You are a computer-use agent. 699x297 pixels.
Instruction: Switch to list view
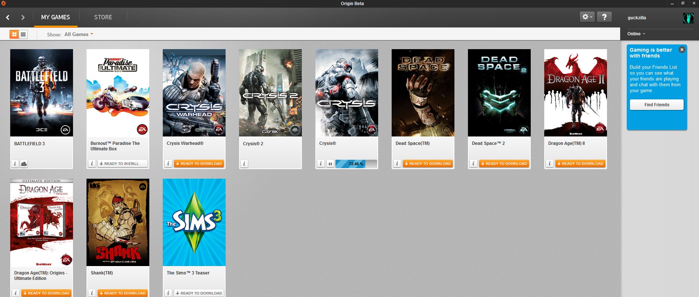[x=23, y=34]
